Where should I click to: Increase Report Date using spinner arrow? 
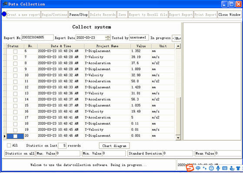(108, 36)
